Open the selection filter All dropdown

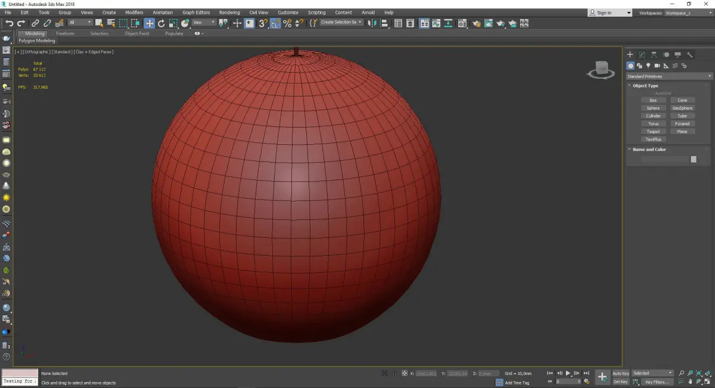pyautogui.click(x=80, y=23)
